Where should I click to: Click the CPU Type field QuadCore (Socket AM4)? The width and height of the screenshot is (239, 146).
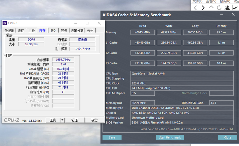182,73
